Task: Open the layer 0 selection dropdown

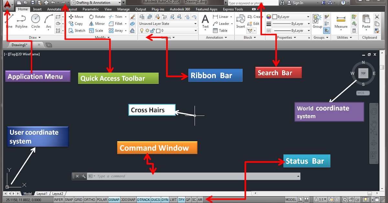Action: 168,31
